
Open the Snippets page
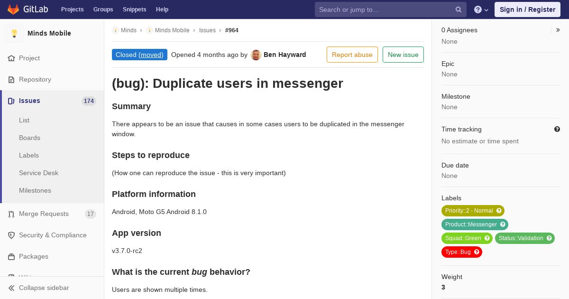click(134, 9)
